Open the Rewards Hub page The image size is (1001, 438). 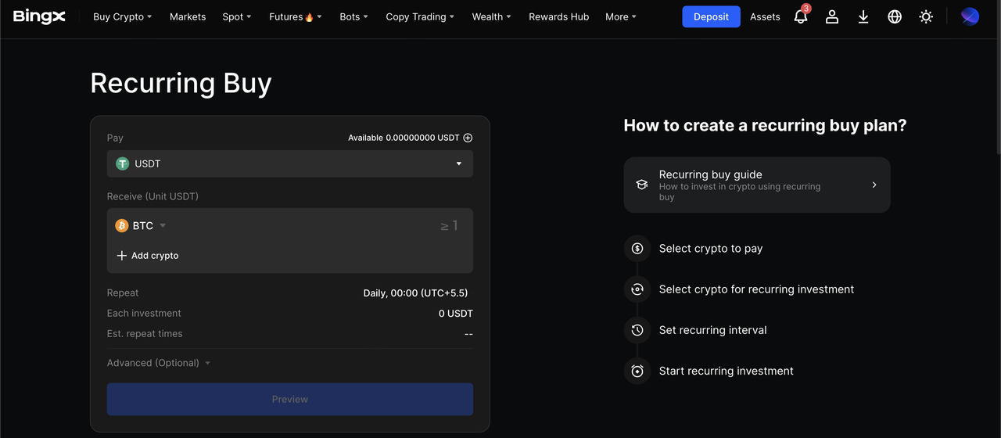(x=558, y=16)
